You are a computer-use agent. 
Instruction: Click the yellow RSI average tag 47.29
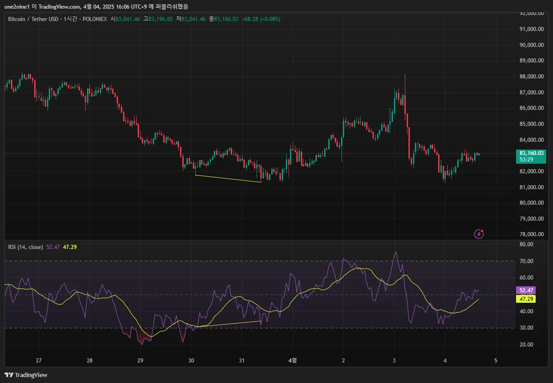coord(525,299)
